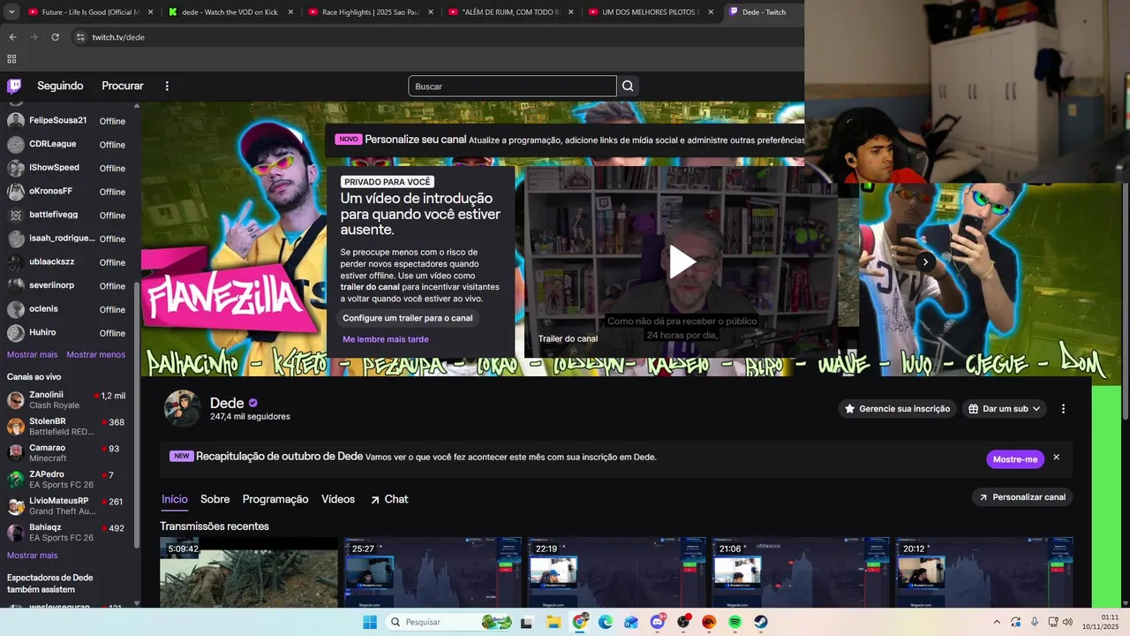Open the 5:09:42 recent broadcast thumbnail
Screen dimensions: 1130x636
point(249,572)
